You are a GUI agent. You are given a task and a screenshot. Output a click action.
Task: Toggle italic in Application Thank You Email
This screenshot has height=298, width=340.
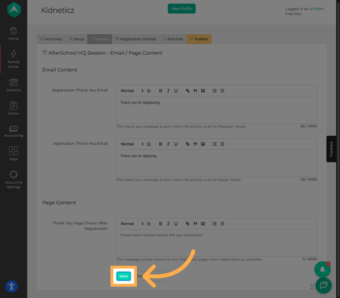click(168, 144)
